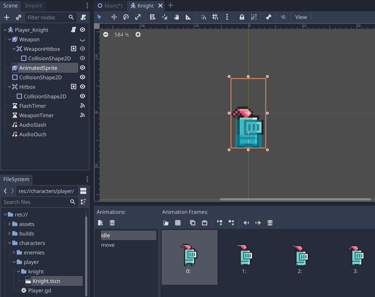375x297 pixels.
Task: Hide CollisionShape2D under WeaponHitbox
Action: point(83,58)
